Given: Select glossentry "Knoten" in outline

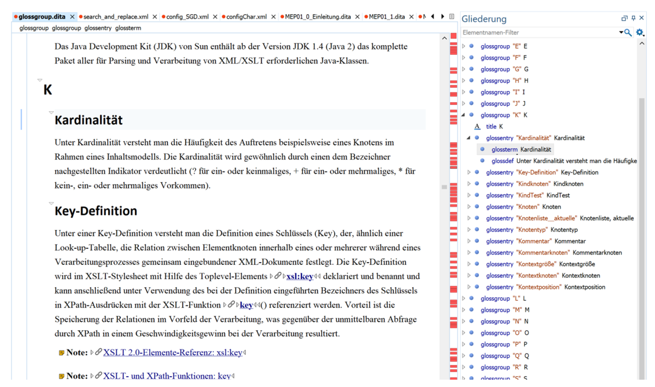Looking at the screenshot, I should (523, 207).
